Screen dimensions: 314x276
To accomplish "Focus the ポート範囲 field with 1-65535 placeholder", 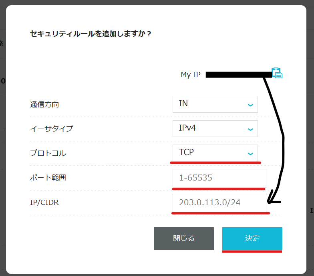I will pyautogui.click(x=219, y=178).
